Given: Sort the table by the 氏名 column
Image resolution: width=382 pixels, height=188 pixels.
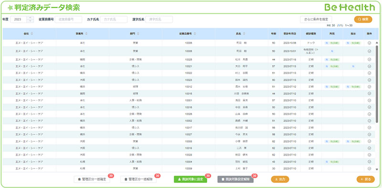Looking at the screenshot, I should click(x=244, y=34).
